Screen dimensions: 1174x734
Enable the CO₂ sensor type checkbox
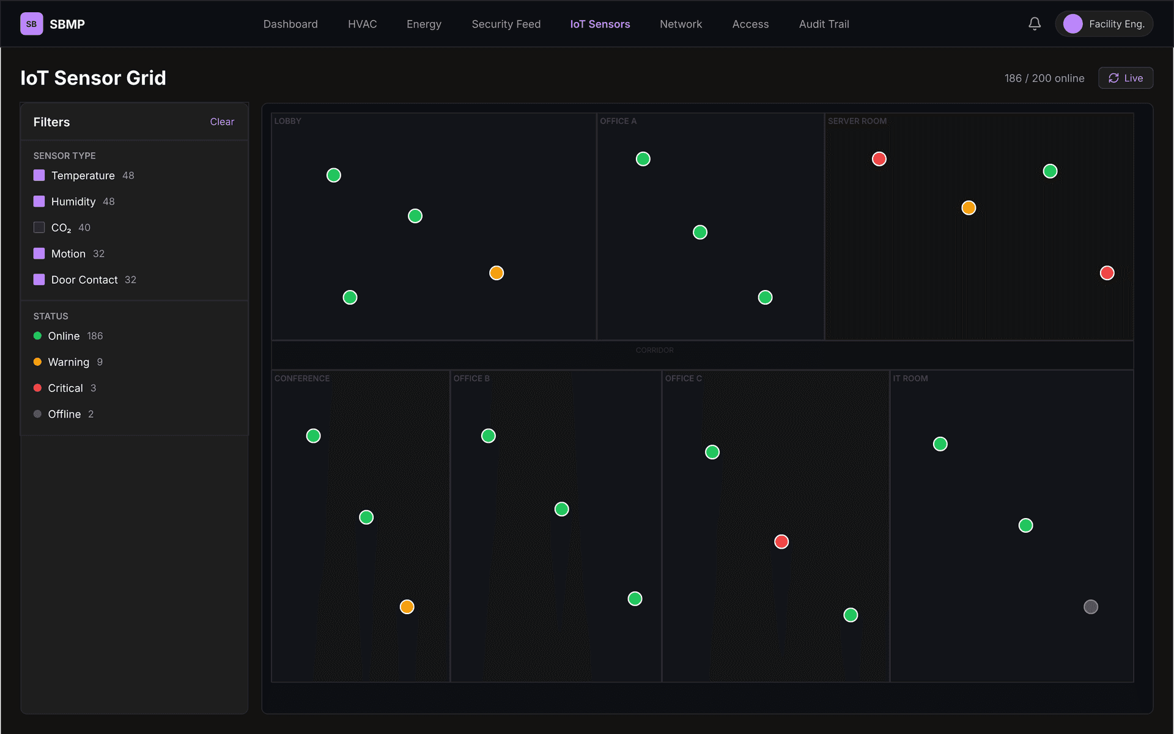(x=39, y=228)
